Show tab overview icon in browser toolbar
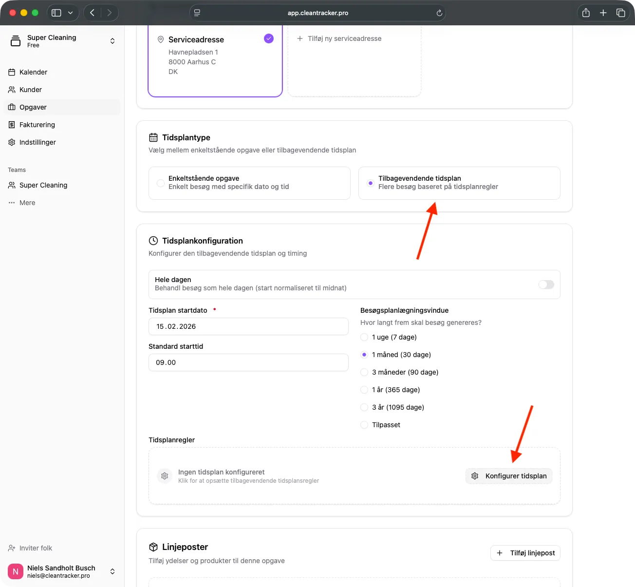Viewport: 635px width, 587px height. (x=620, y=13)
